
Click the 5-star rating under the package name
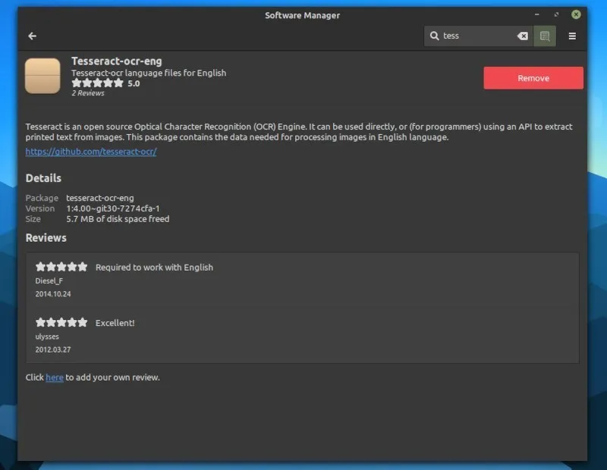coord(97,83)
